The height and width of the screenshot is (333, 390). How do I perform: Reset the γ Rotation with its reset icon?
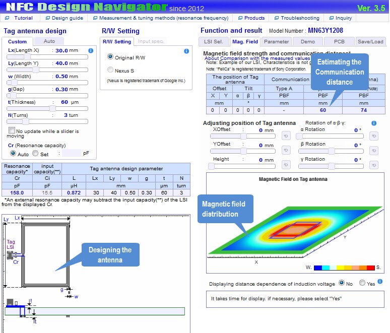373,166
